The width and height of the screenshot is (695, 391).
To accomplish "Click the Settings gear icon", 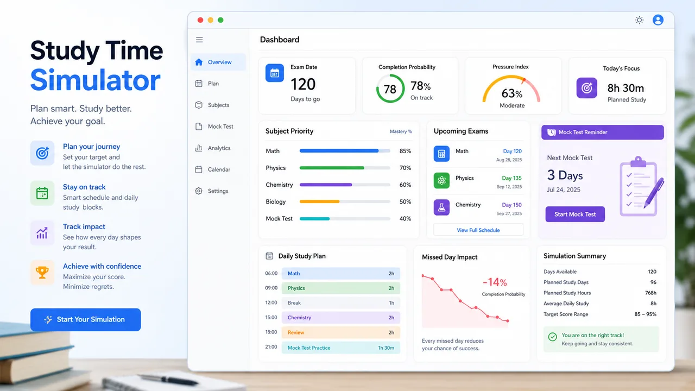I will click(199, 191).
